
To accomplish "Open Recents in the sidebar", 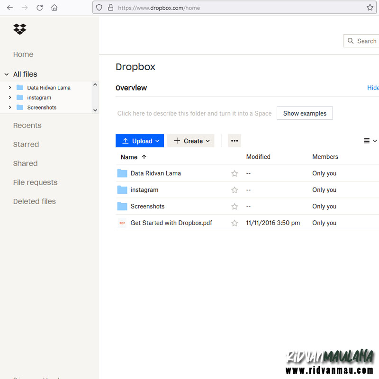I will pyautogui.click(x=27, y=126).
